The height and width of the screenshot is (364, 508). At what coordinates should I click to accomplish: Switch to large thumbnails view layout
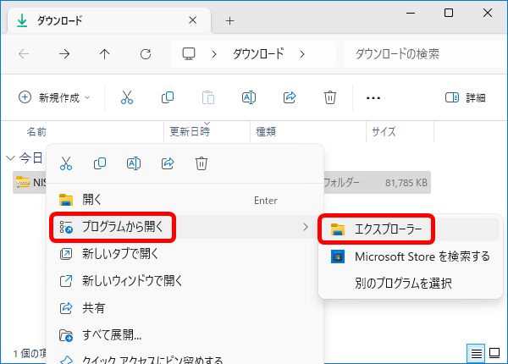[x=495, y=352]
